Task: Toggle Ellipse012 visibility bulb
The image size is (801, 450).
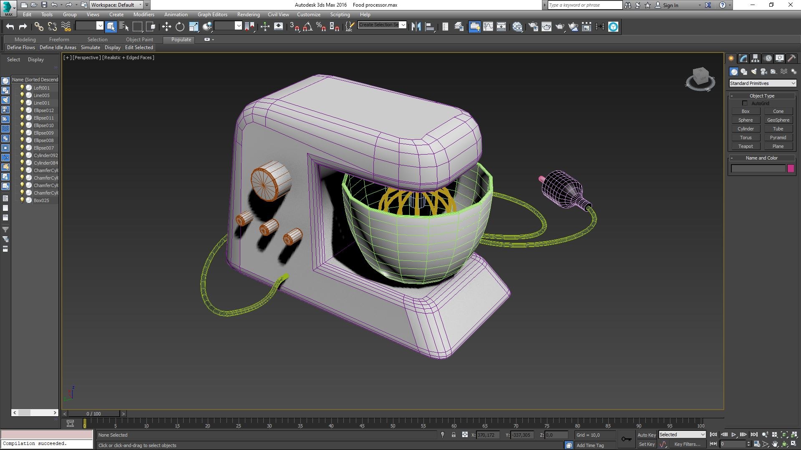Action: (22, 110)
